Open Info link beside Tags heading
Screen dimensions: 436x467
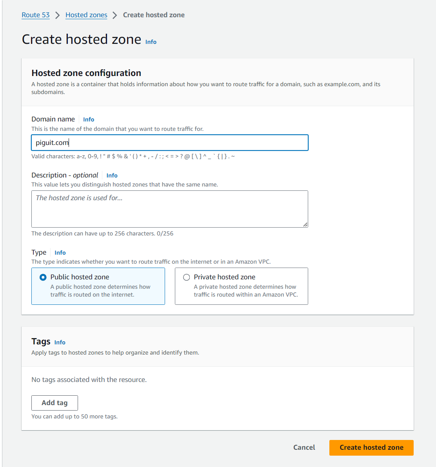point(60,342)
